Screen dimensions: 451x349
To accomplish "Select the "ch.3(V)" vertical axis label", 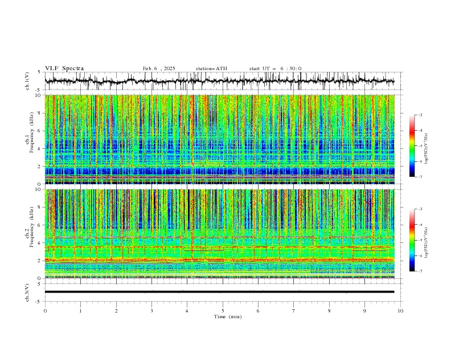I will [x=27, y=293].
